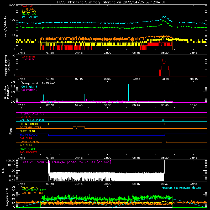The width and height of the screenshot is (210, 210).
Task: Click the PARTICLE_FLAG raised pulse near 08:30
Action: pos(164,142)
